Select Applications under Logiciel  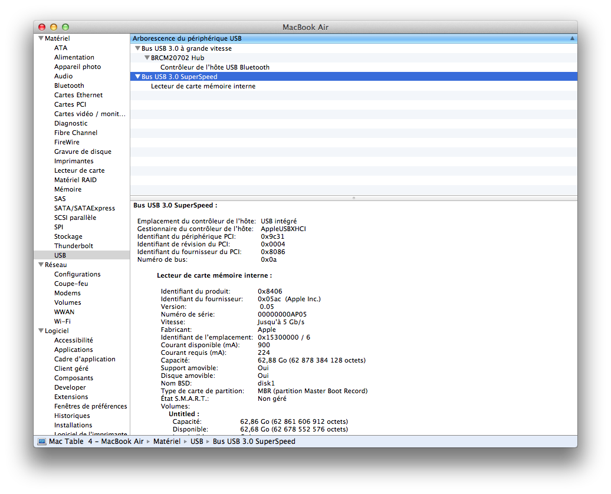point(74,350)
